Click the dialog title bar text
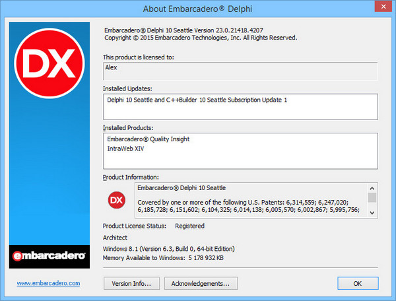 (197, 9)
